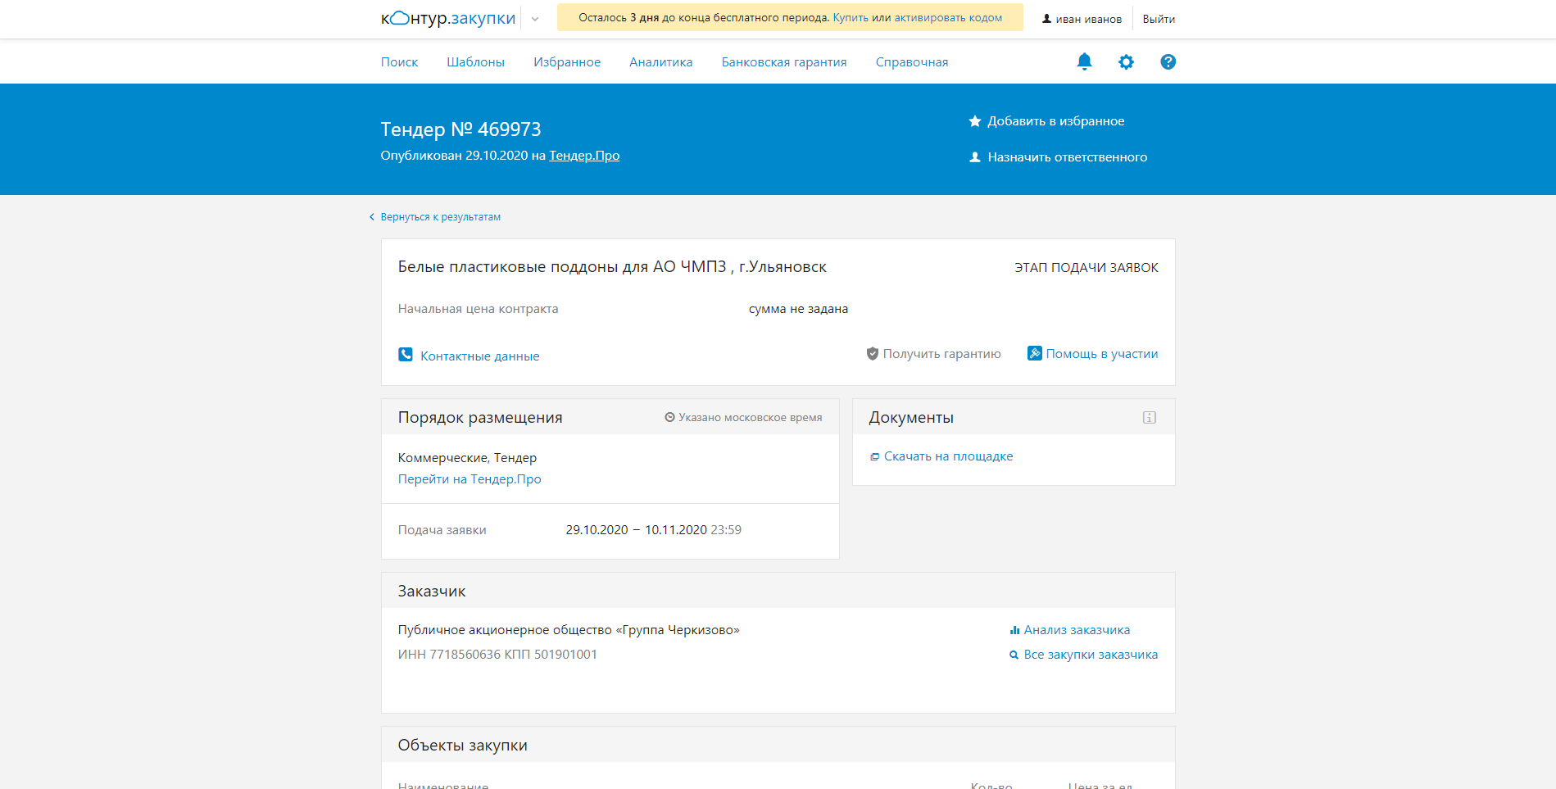Click the Начальная цена контракта label
The image size is (1556, 789).
478,309
